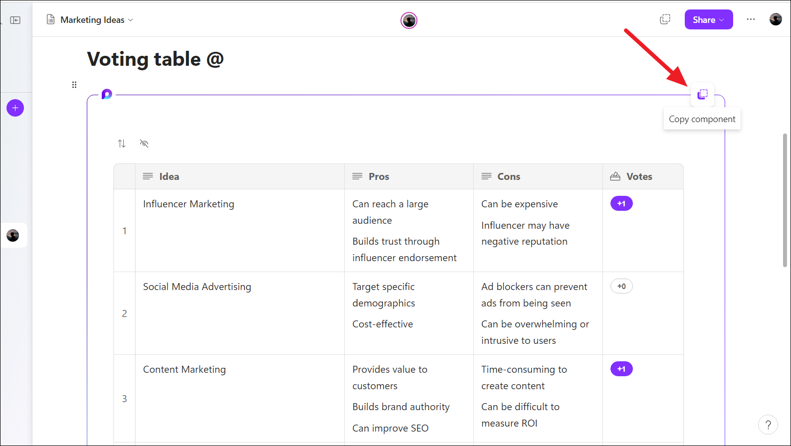791x446 pixels.
Task: Open profile avatar in top right
Action: click(x=776, y=19)
